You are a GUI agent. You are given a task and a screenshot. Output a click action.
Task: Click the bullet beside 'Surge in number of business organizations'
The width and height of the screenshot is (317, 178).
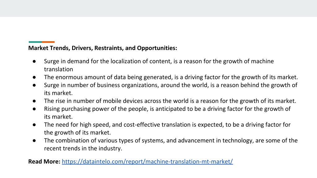(34, 85)
